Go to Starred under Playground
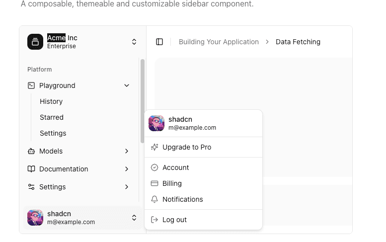 click(x=52, y=117)
